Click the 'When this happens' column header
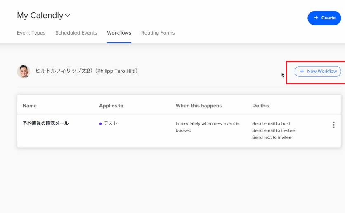345x213 pixels. [198, 106]
